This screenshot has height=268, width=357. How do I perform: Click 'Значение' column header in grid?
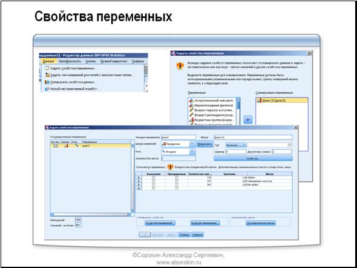229,174
